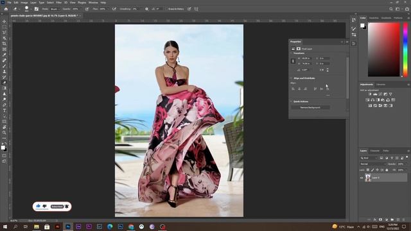
Task: Open Photoshop from the taskbar
Action: click(x=68, y=227)
